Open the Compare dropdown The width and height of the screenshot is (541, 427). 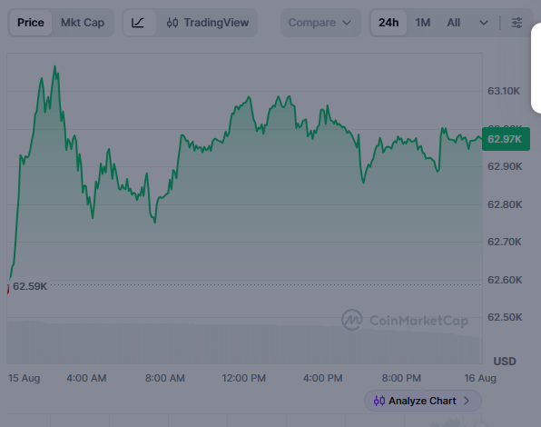(320, 23)
